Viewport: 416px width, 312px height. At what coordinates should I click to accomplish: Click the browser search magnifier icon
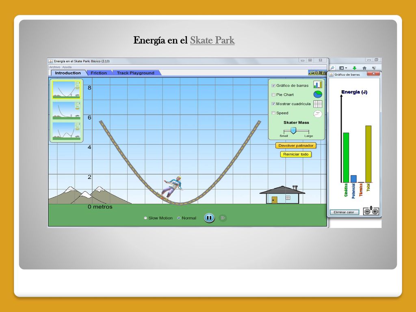coord(332,68)
